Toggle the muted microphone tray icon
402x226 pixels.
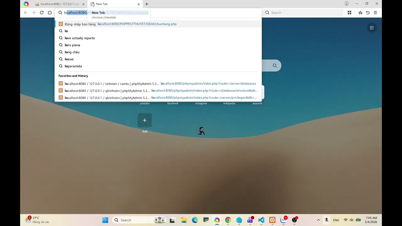(327, 220)
